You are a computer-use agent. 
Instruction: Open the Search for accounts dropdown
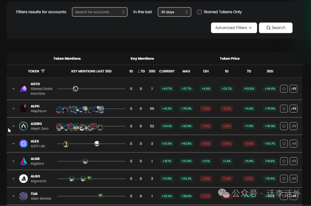(100, 12)
